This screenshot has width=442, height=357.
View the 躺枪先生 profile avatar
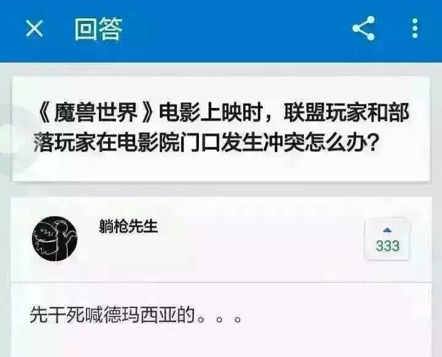[55, 239]
